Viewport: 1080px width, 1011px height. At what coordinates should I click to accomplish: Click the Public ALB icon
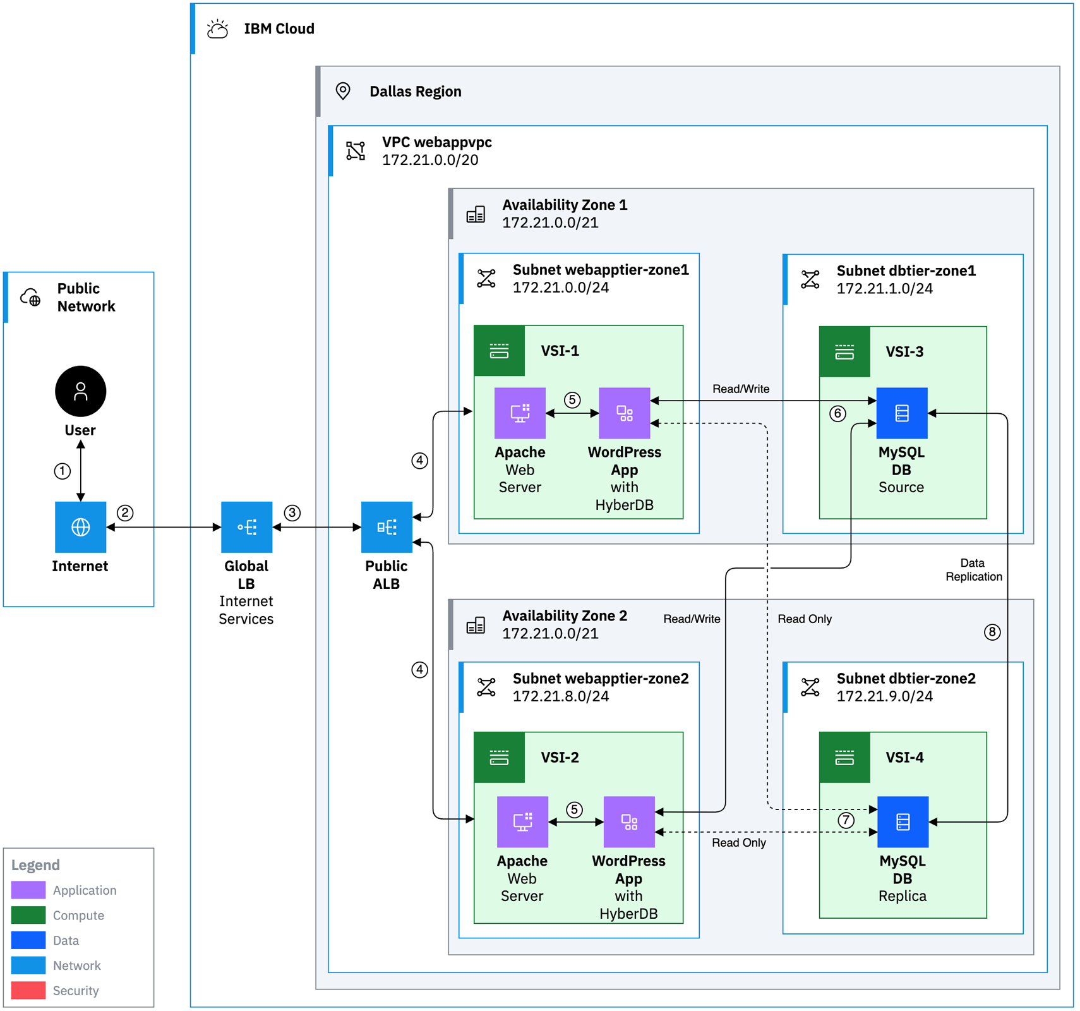click(387, 527)
